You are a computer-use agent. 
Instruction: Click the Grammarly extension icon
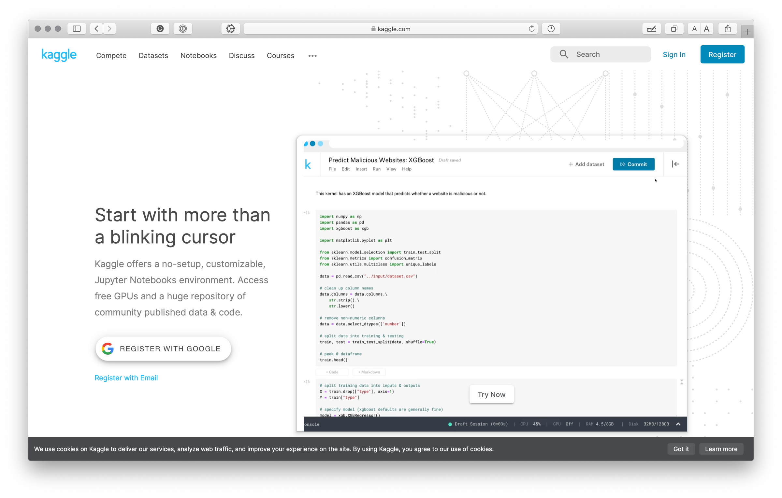(160, 29)
